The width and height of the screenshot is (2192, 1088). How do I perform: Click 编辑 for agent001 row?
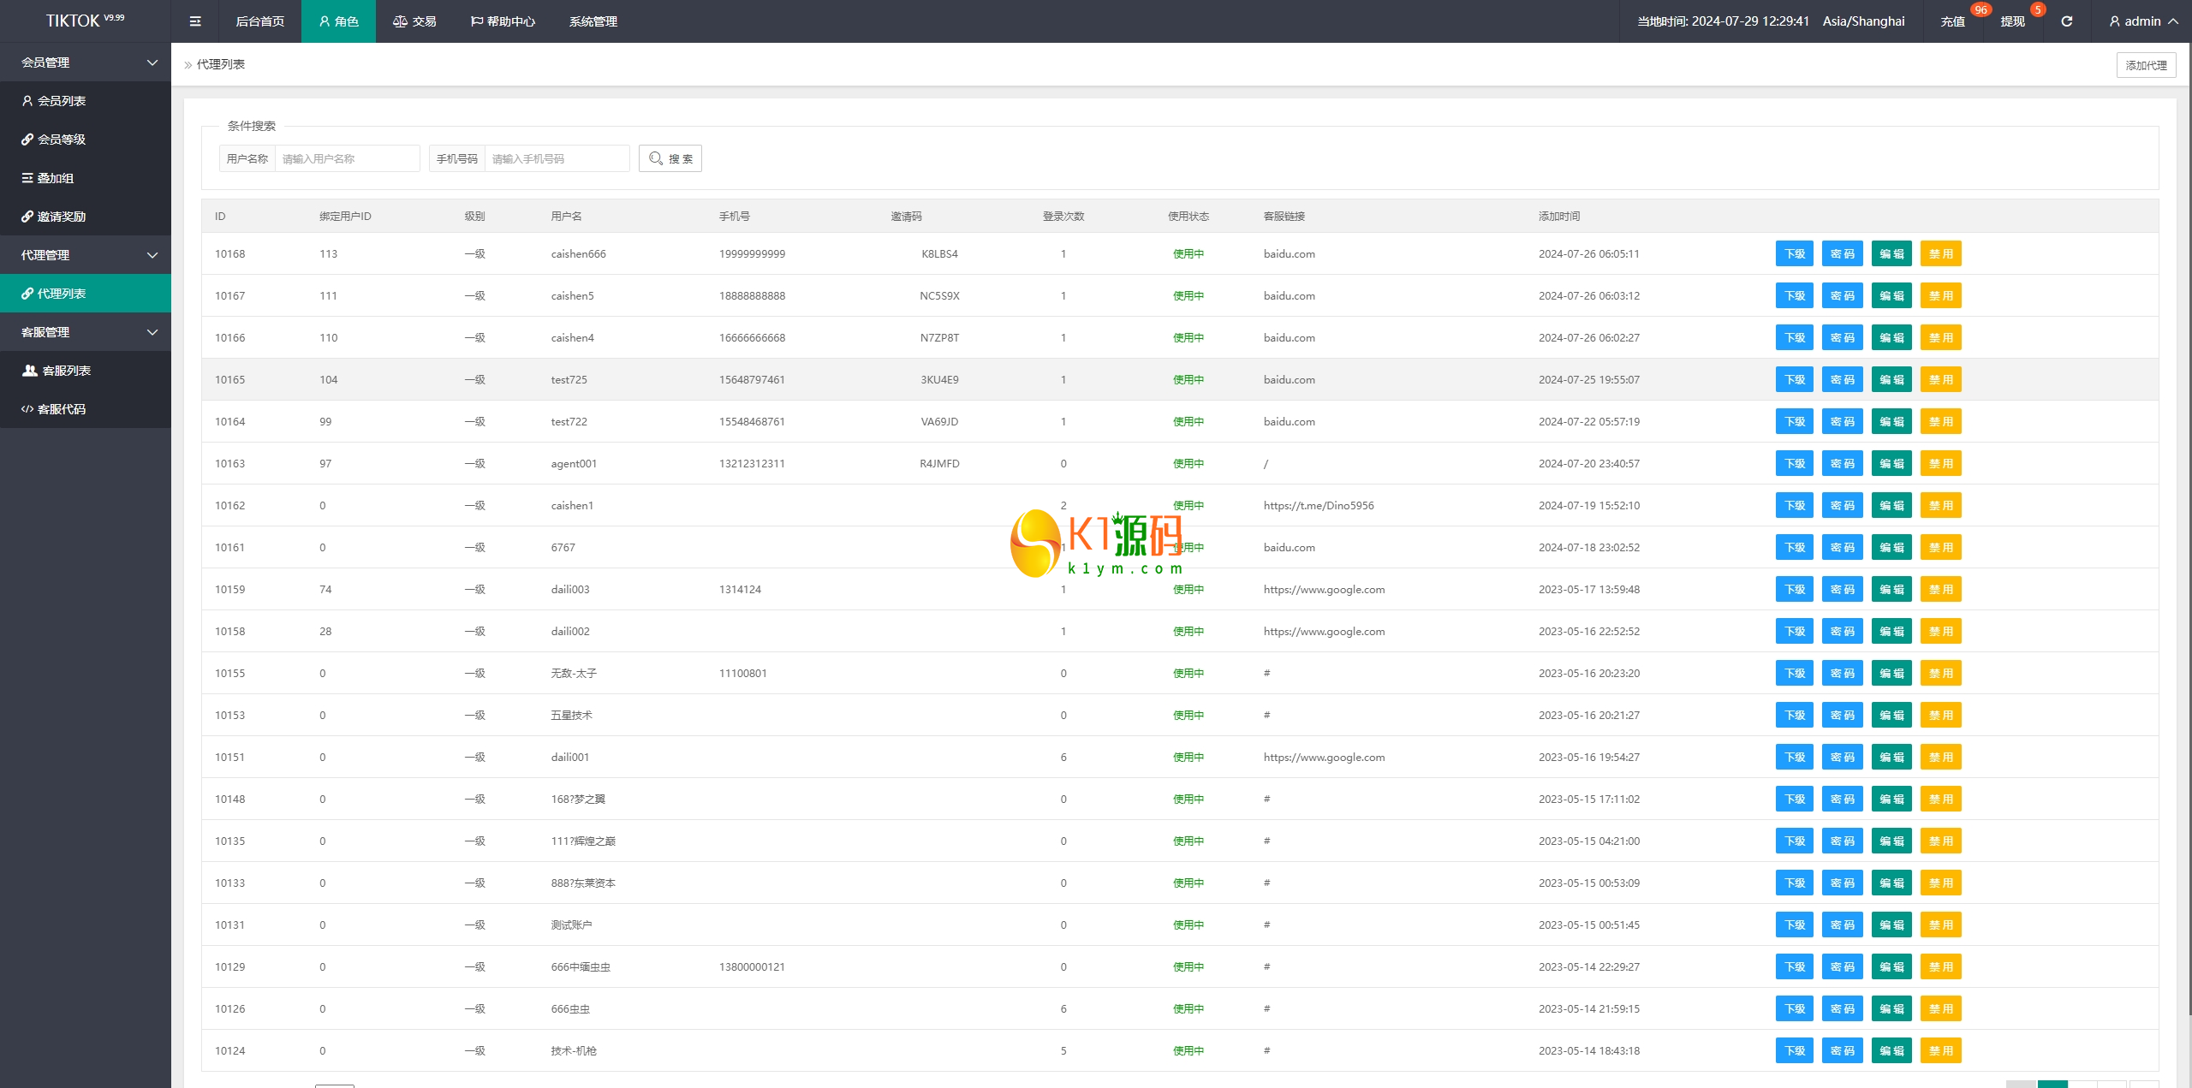click(1891, 464)
